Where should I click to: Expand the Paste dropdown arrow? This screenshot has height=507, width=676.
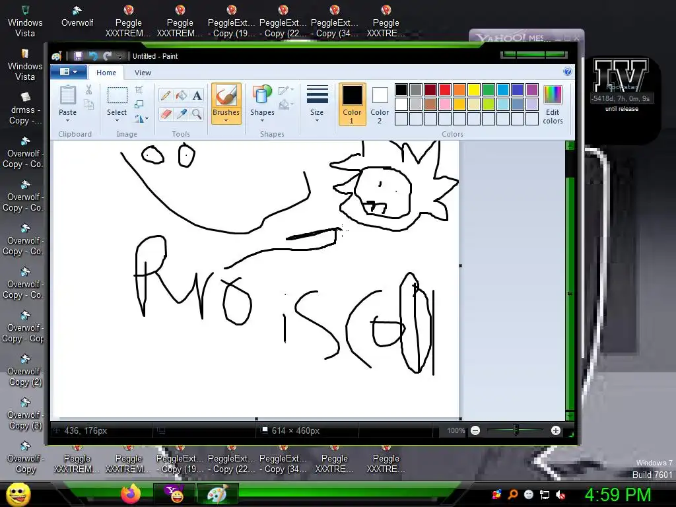click(x=68, y=120)
